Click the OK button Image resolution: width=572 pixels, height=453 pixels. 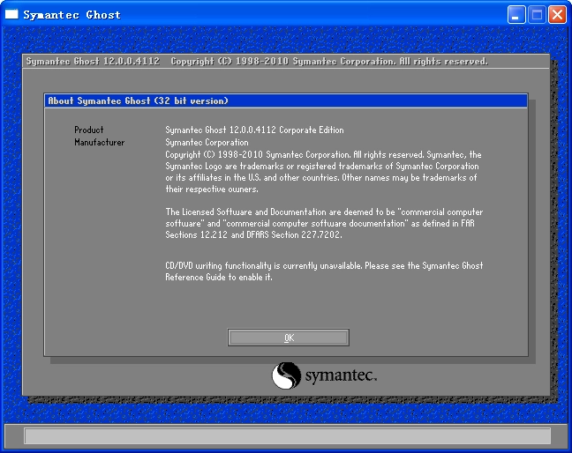pyautogui.click(x=289, y=338)
